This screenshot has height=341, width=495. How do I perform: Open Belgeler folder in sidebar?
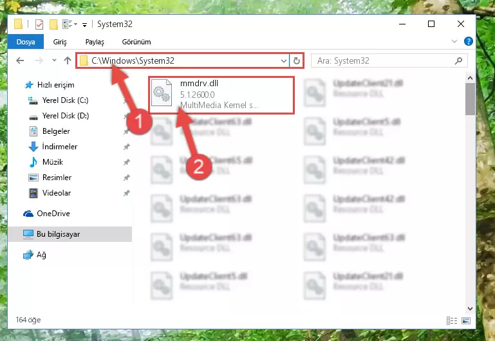[50, 131]
